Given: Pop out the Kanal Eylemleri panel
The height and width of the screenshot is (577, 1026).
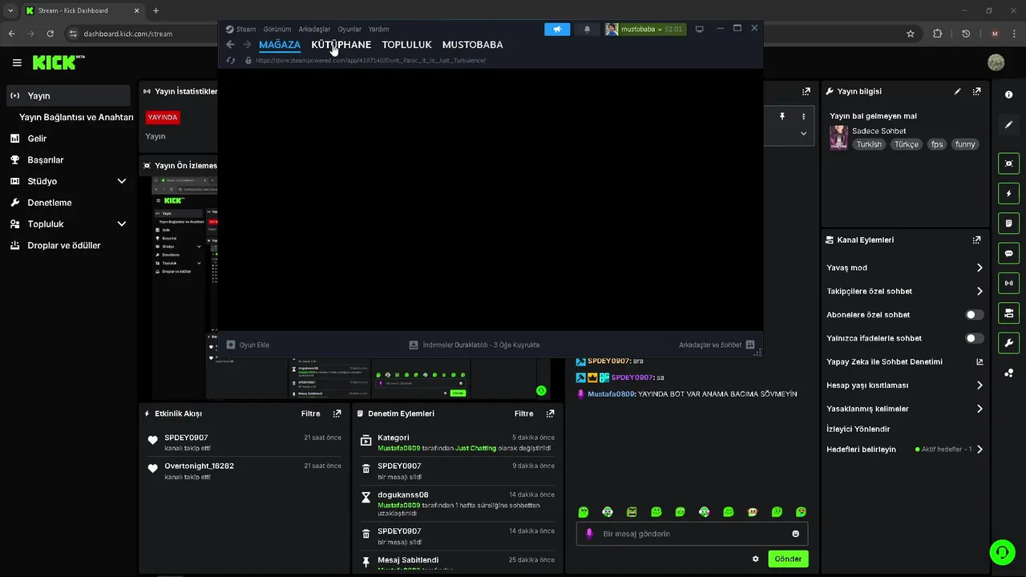Looking at the screenshot, I should point(976,240).
